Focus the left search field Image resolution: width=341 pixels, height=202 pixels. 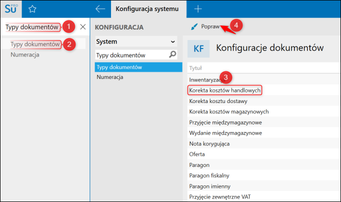(32, 26)
